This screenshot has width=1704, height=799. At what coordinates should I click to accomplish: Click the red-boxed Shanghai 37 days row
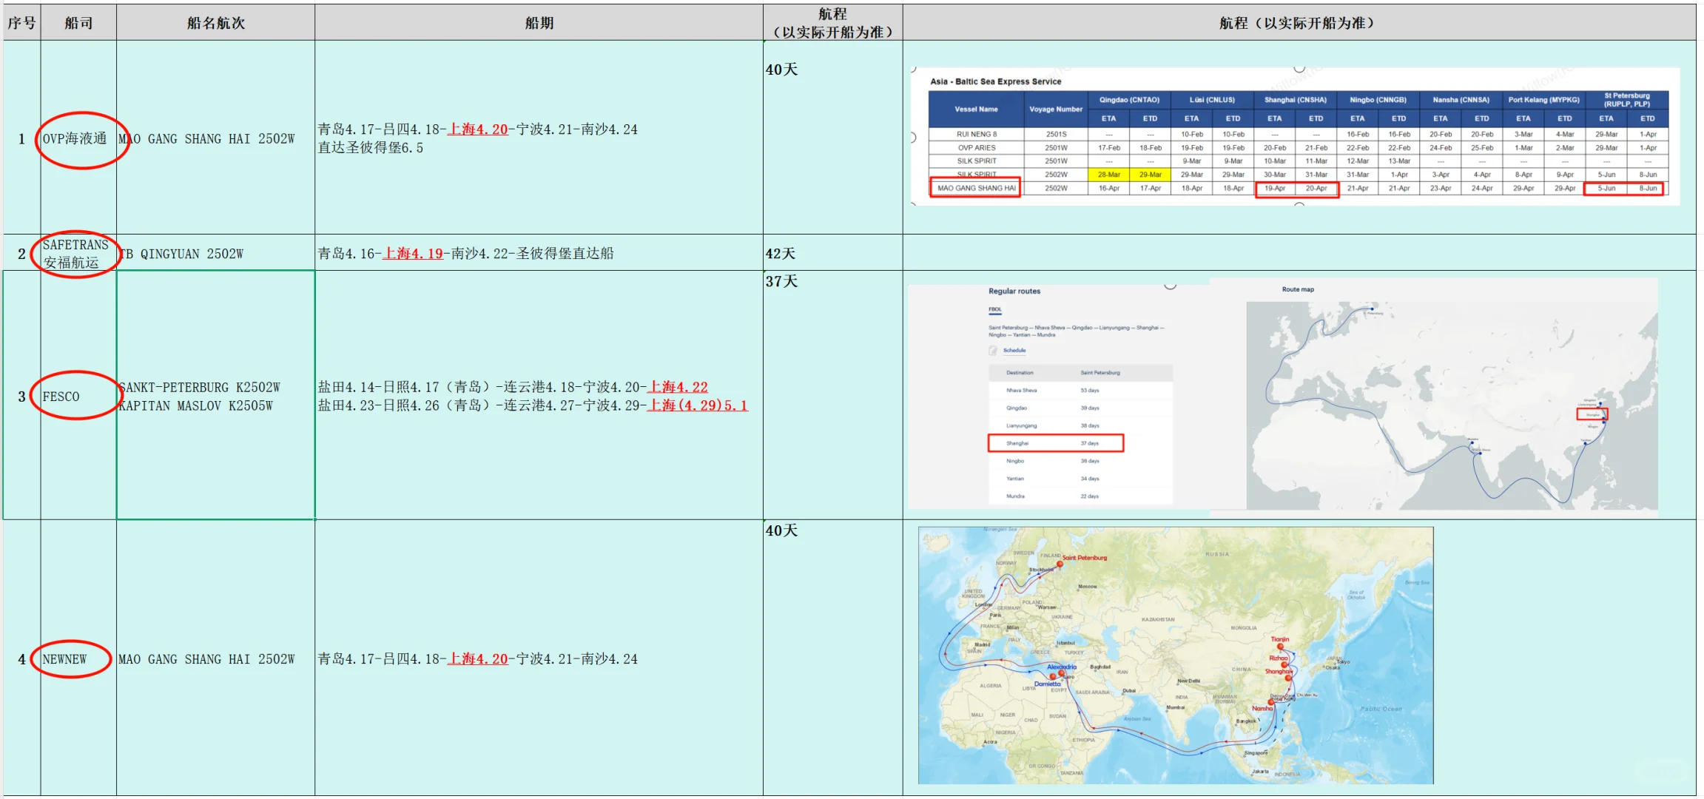[1056, 443]
